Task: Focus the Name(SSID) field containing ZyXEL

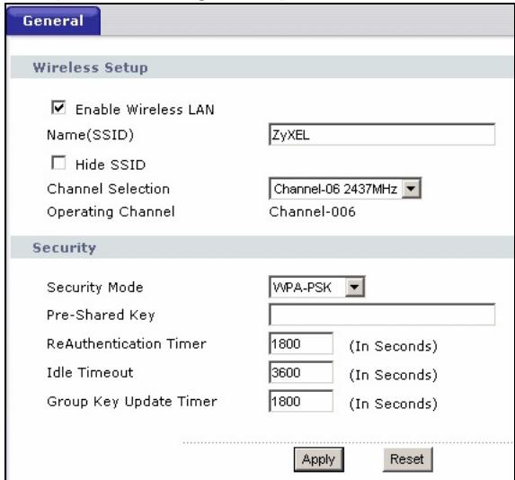Action: coord(382,134)
